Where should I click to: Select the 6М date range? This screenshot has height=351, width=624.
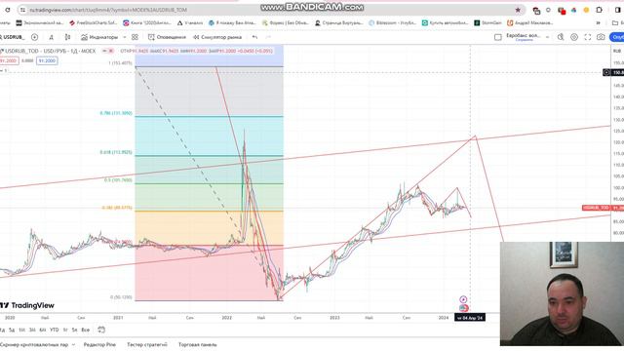click(x=43, y=330)
